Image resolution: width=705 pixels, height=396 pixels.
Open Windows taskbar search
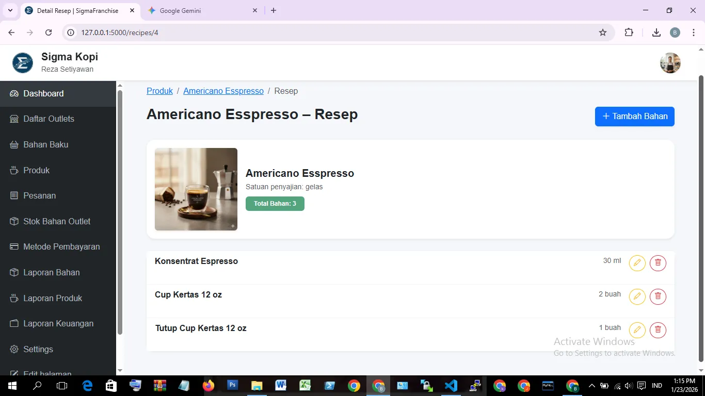click(37, 386)
